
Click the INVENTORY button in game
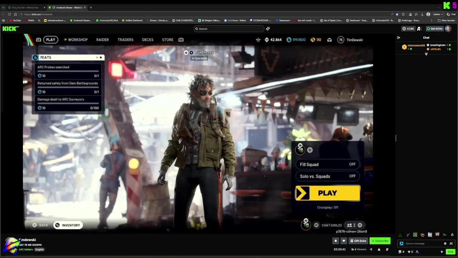(x=67, y=225)
